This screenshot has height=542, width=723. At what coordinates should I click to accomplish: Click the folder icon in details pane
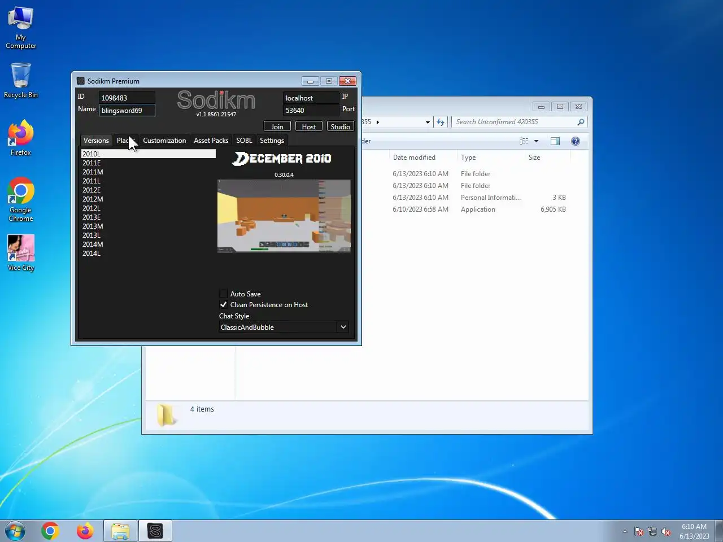[x=166, y=415]
